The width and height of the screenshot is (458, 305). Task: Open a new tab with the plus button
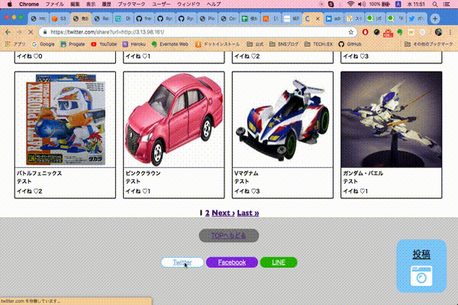coord(435,18)
